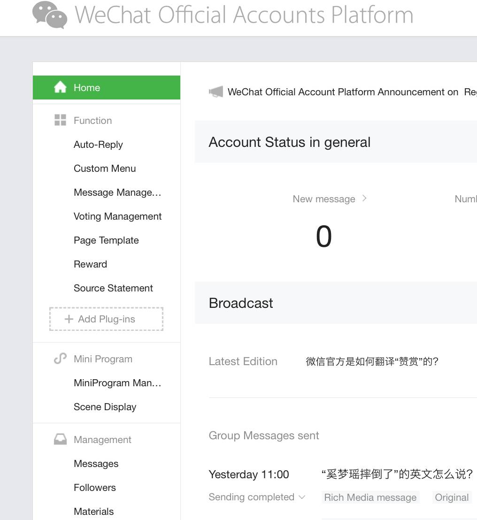477x520 pixels.
Task: Click the Yesterday 11:00 timestamp
Action: 249,474
